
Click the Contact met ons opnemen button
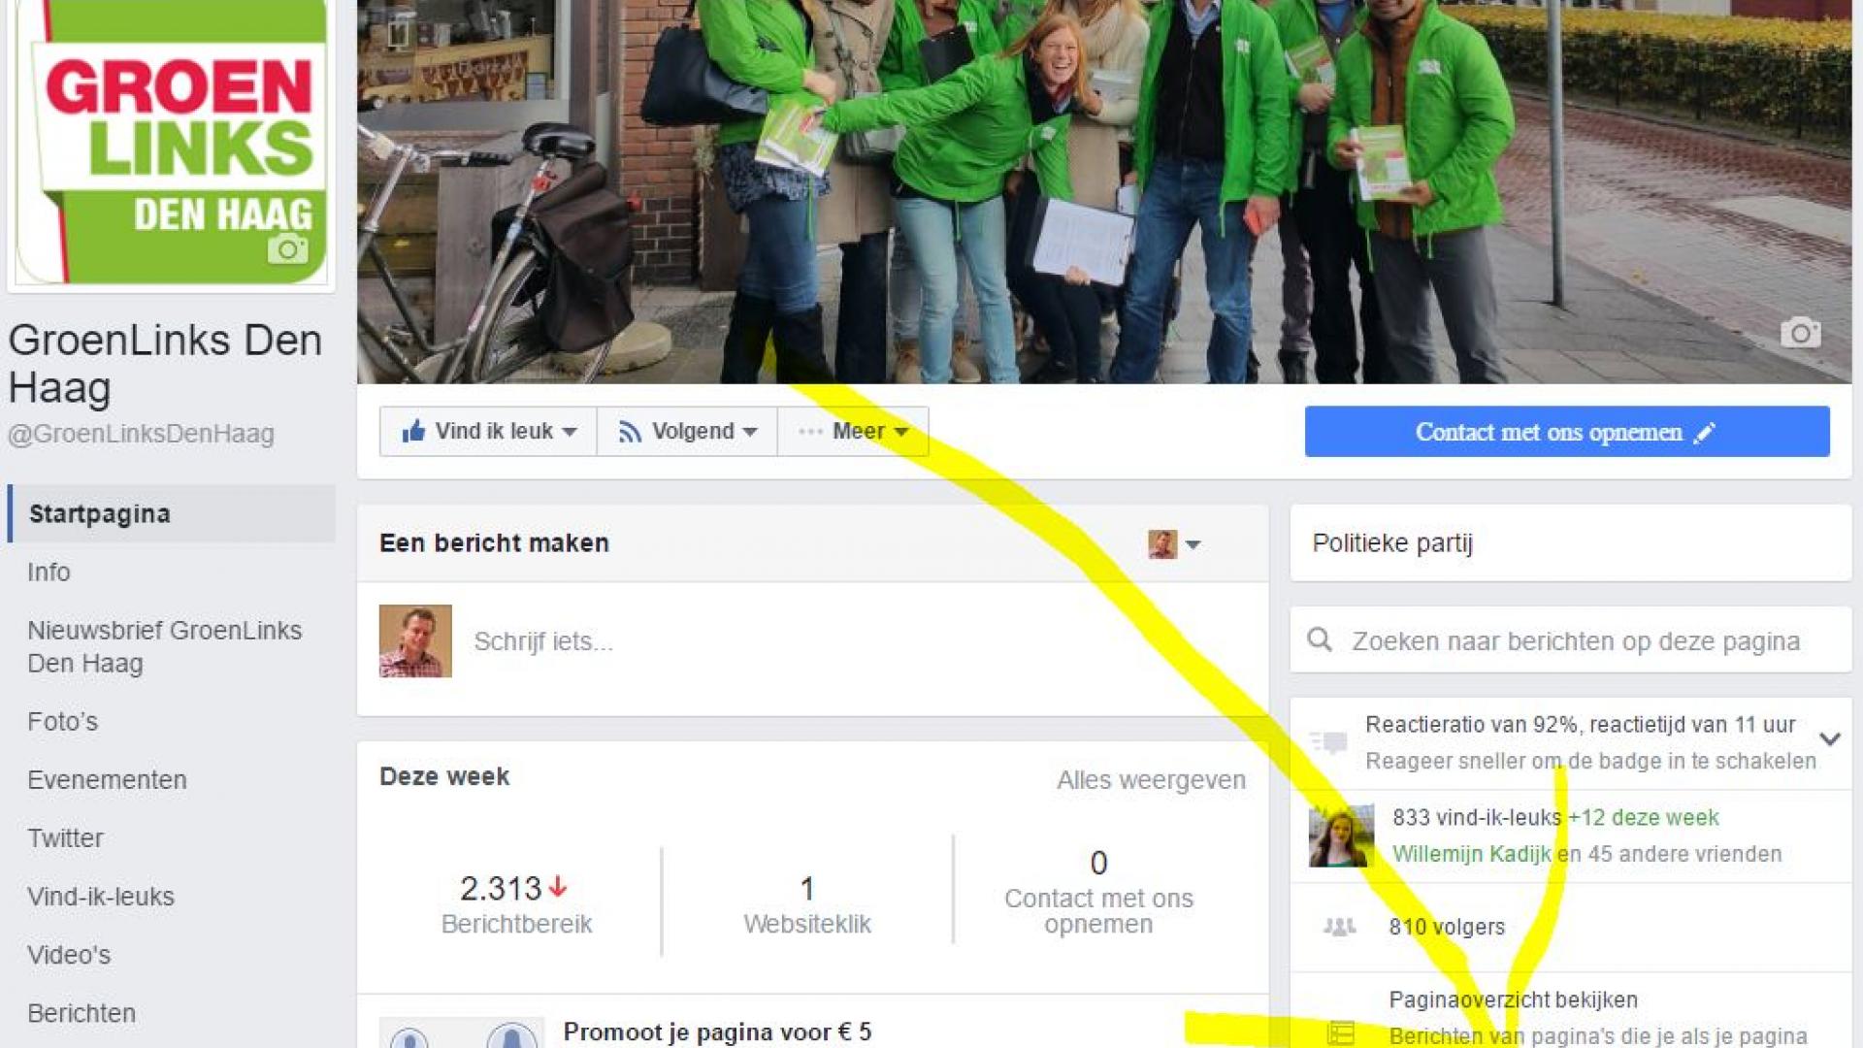(x=1567, y=432)
